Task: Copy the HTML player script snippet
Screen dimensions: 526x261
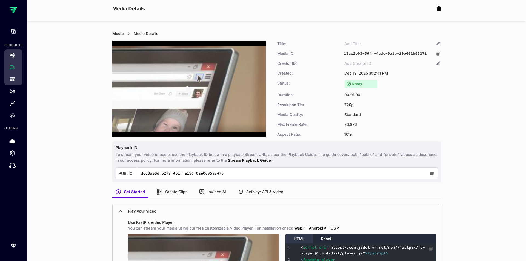Action: 430,249
